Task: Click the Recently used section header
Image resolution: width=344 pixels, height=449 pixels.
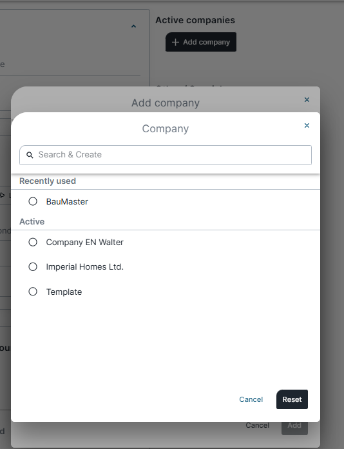Action: [x=48, y=181]
